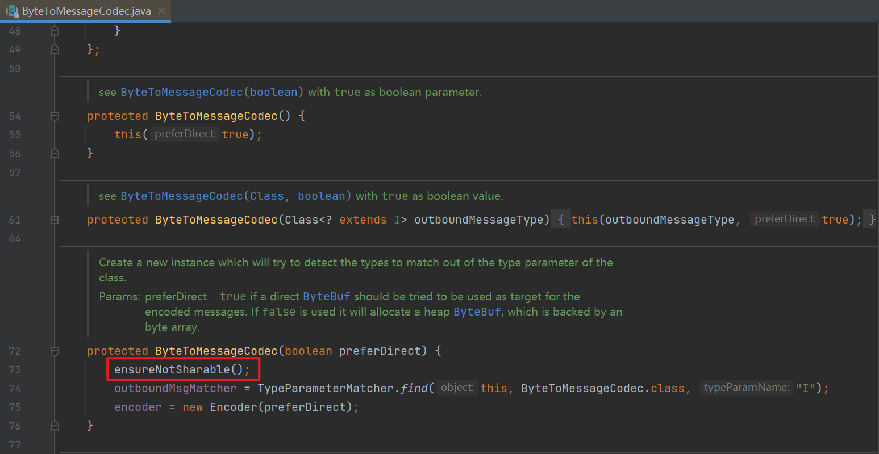
Task: Click the fold end marker at line 76
Action: [x=55, y=426]
